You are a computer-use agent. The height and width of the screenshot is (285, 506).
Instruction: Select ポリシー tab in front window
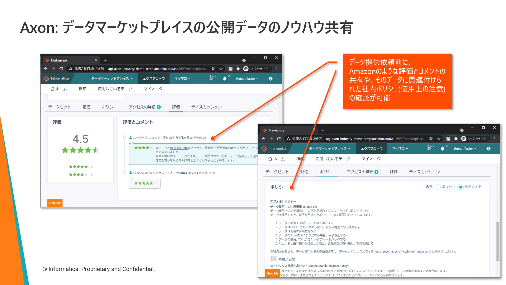[x=327, y=172]
